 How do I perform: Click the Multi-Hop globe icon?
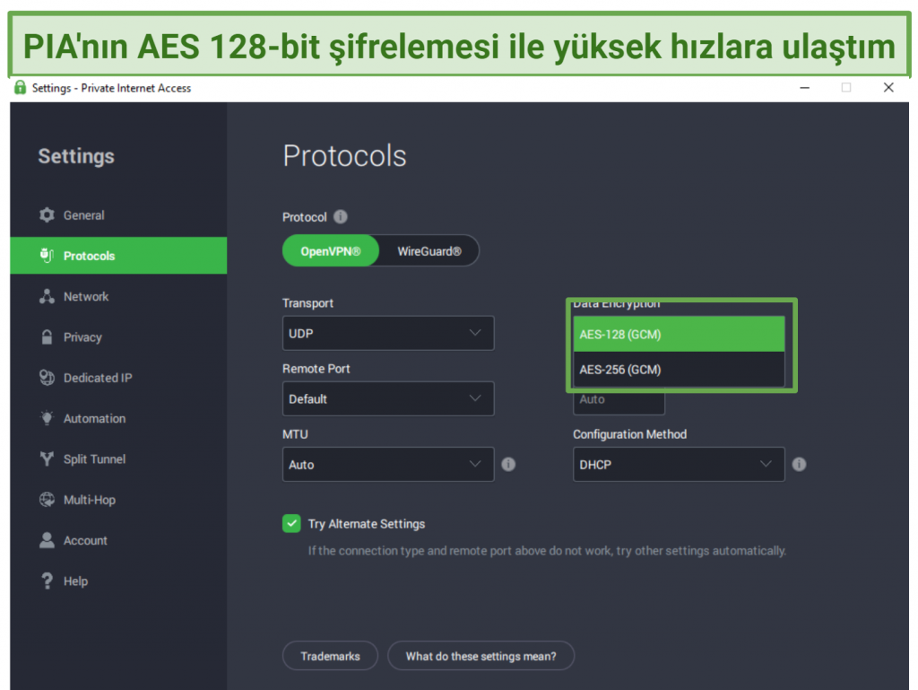click(48, 500)
